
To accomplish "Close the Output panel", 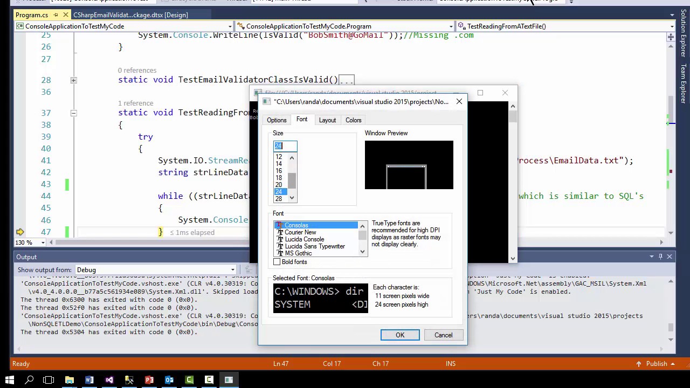I will 670,257.
